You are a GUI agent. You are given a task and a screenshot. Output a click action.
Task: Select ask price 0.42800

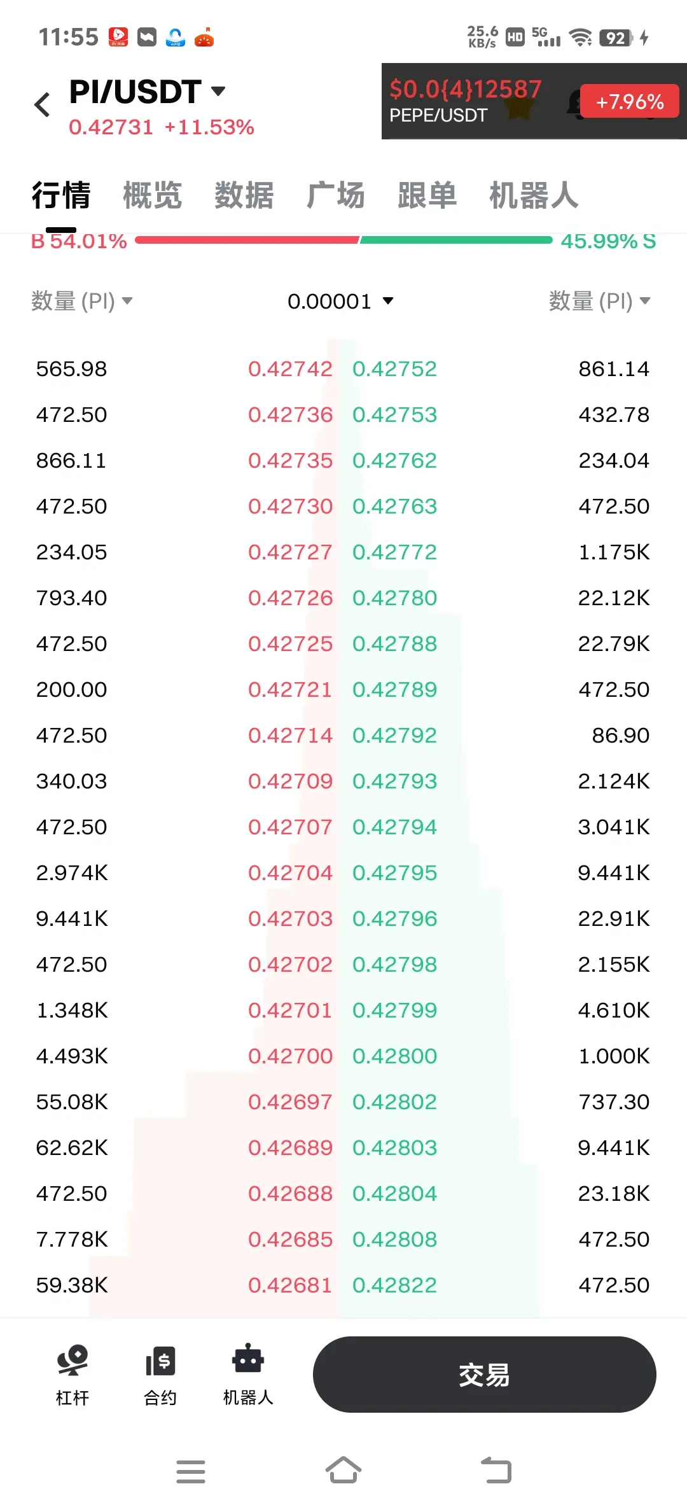pyautogui.click(x=395, y=1056)
